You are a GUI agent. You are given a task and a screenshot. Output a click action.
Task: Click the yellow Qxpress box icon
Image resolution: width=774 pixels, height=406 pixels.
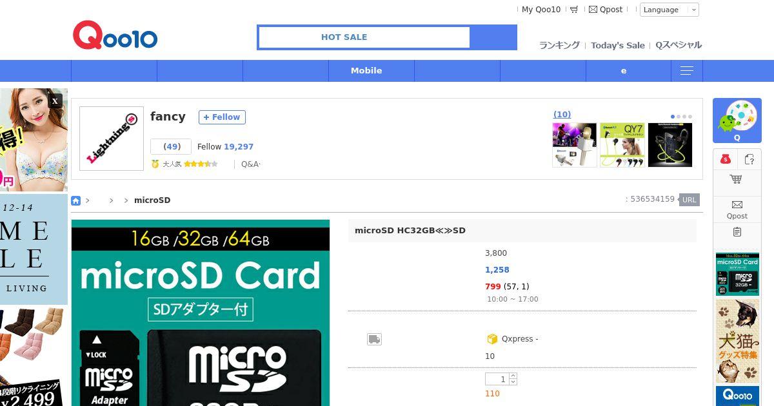click(x=492, y=339)
